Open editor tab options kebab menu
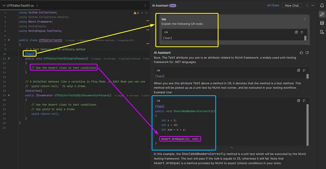 (x=145, y=6)
